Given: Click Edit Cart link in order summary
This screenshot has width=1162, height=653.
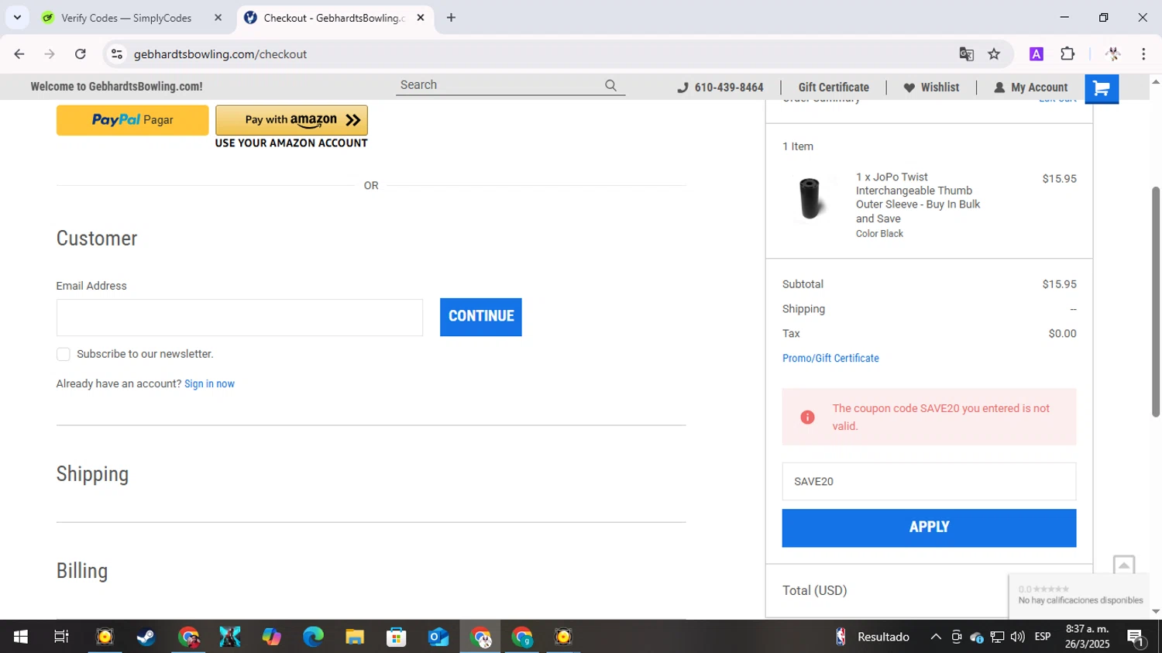Looking at the screenshot, I should tap(1057, 100).
